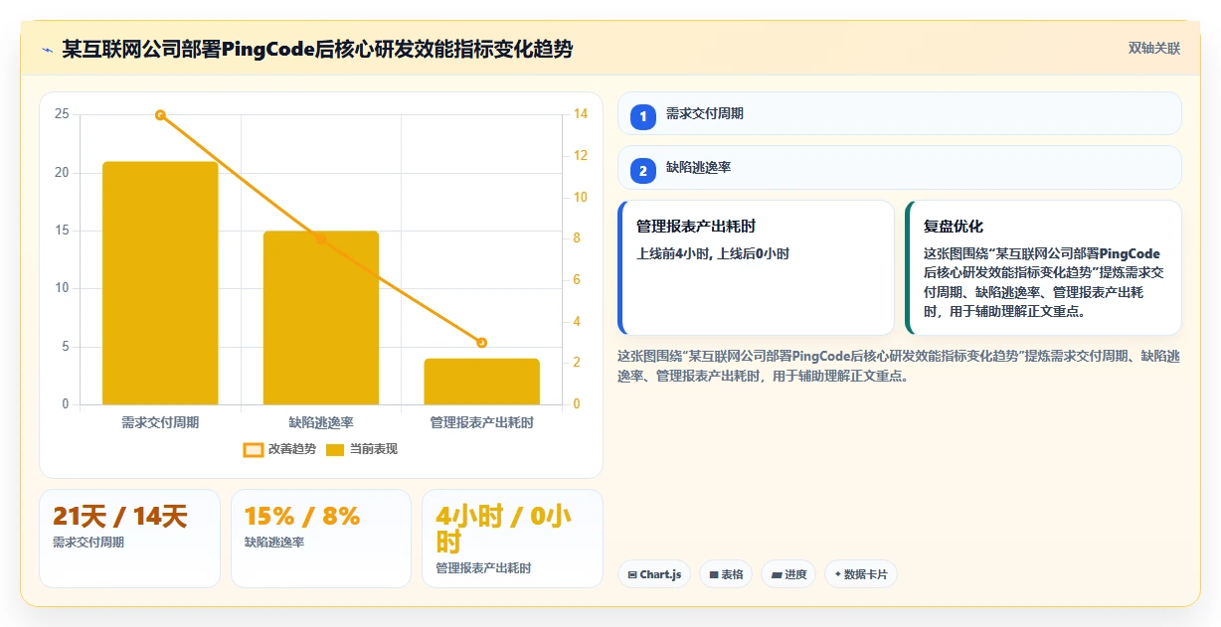This screenshot has width=1221, height=627.
Task: Click the 15% / 8% stat card
Action: [321, 538]
